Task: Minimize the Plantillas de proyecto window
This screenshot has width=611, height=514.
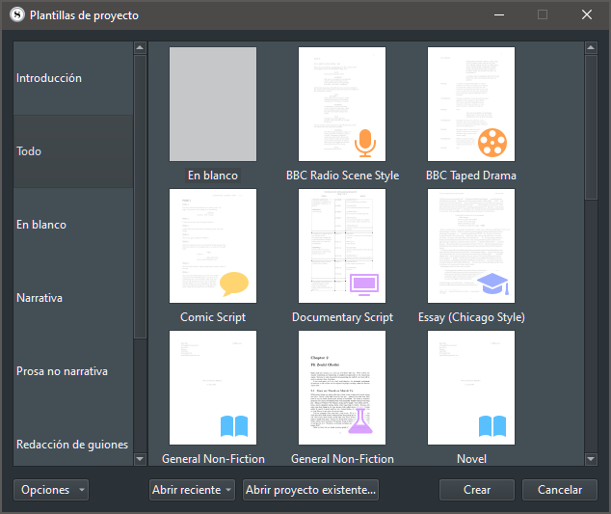Action: pos(499,14)
